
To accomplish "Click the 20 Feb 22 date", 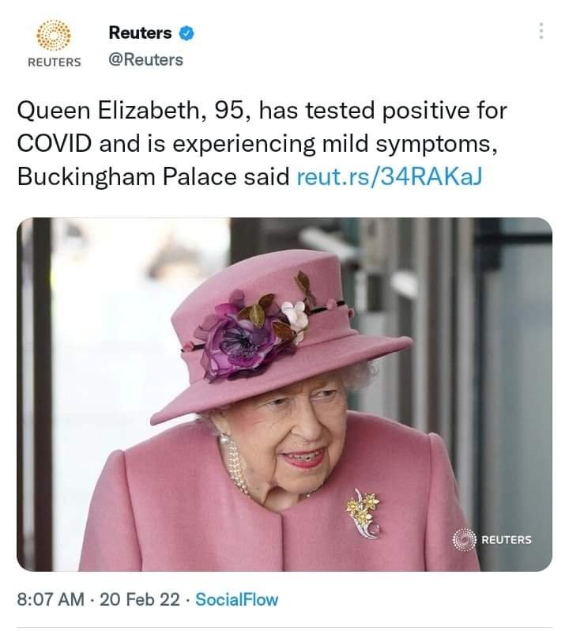I will 140,599.
